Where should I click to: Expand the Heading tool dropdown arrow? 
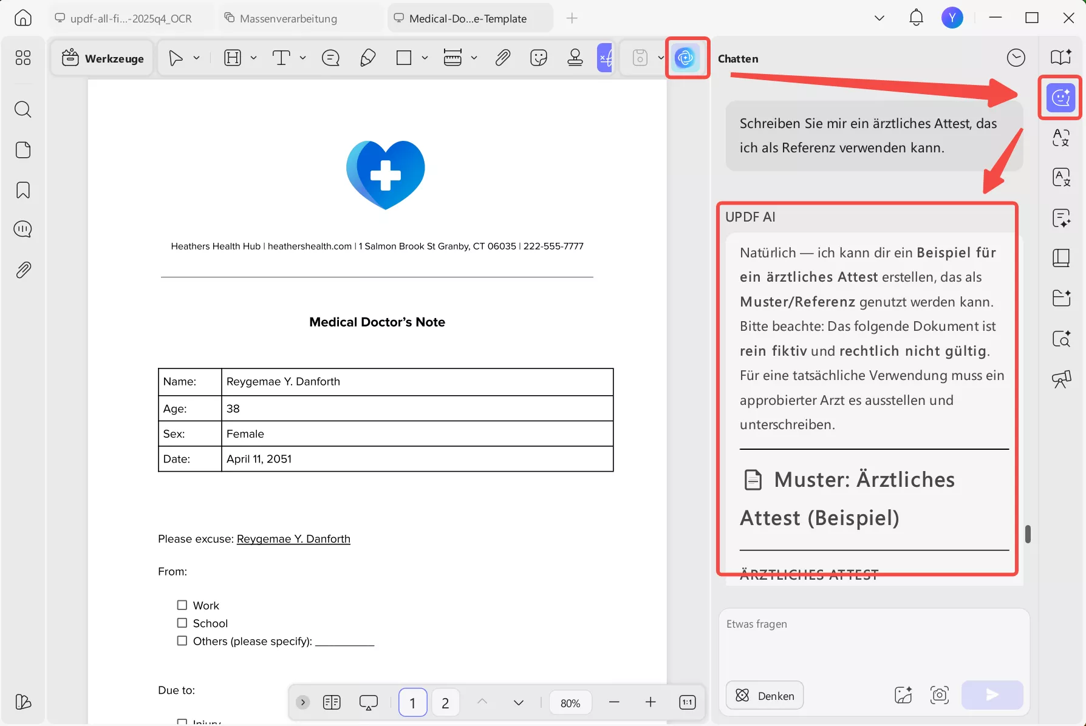click(254, 58)
